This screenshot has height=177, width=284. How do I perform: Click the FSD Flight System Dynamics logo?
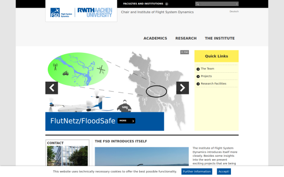pos(61,12)
